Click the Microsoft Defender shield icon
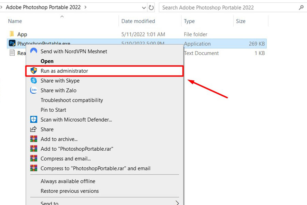 [x=34, y=120]
